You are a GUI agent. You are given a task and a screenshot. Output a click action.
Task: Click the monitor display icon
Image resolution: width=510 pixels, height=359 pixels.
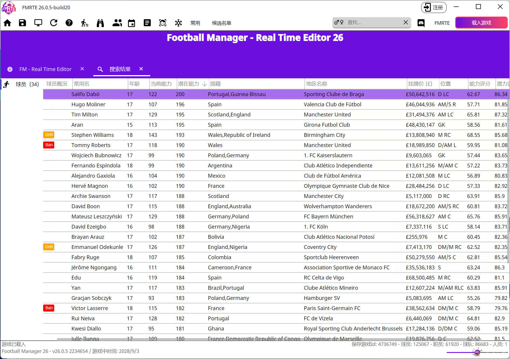click(x=38, y=23)
